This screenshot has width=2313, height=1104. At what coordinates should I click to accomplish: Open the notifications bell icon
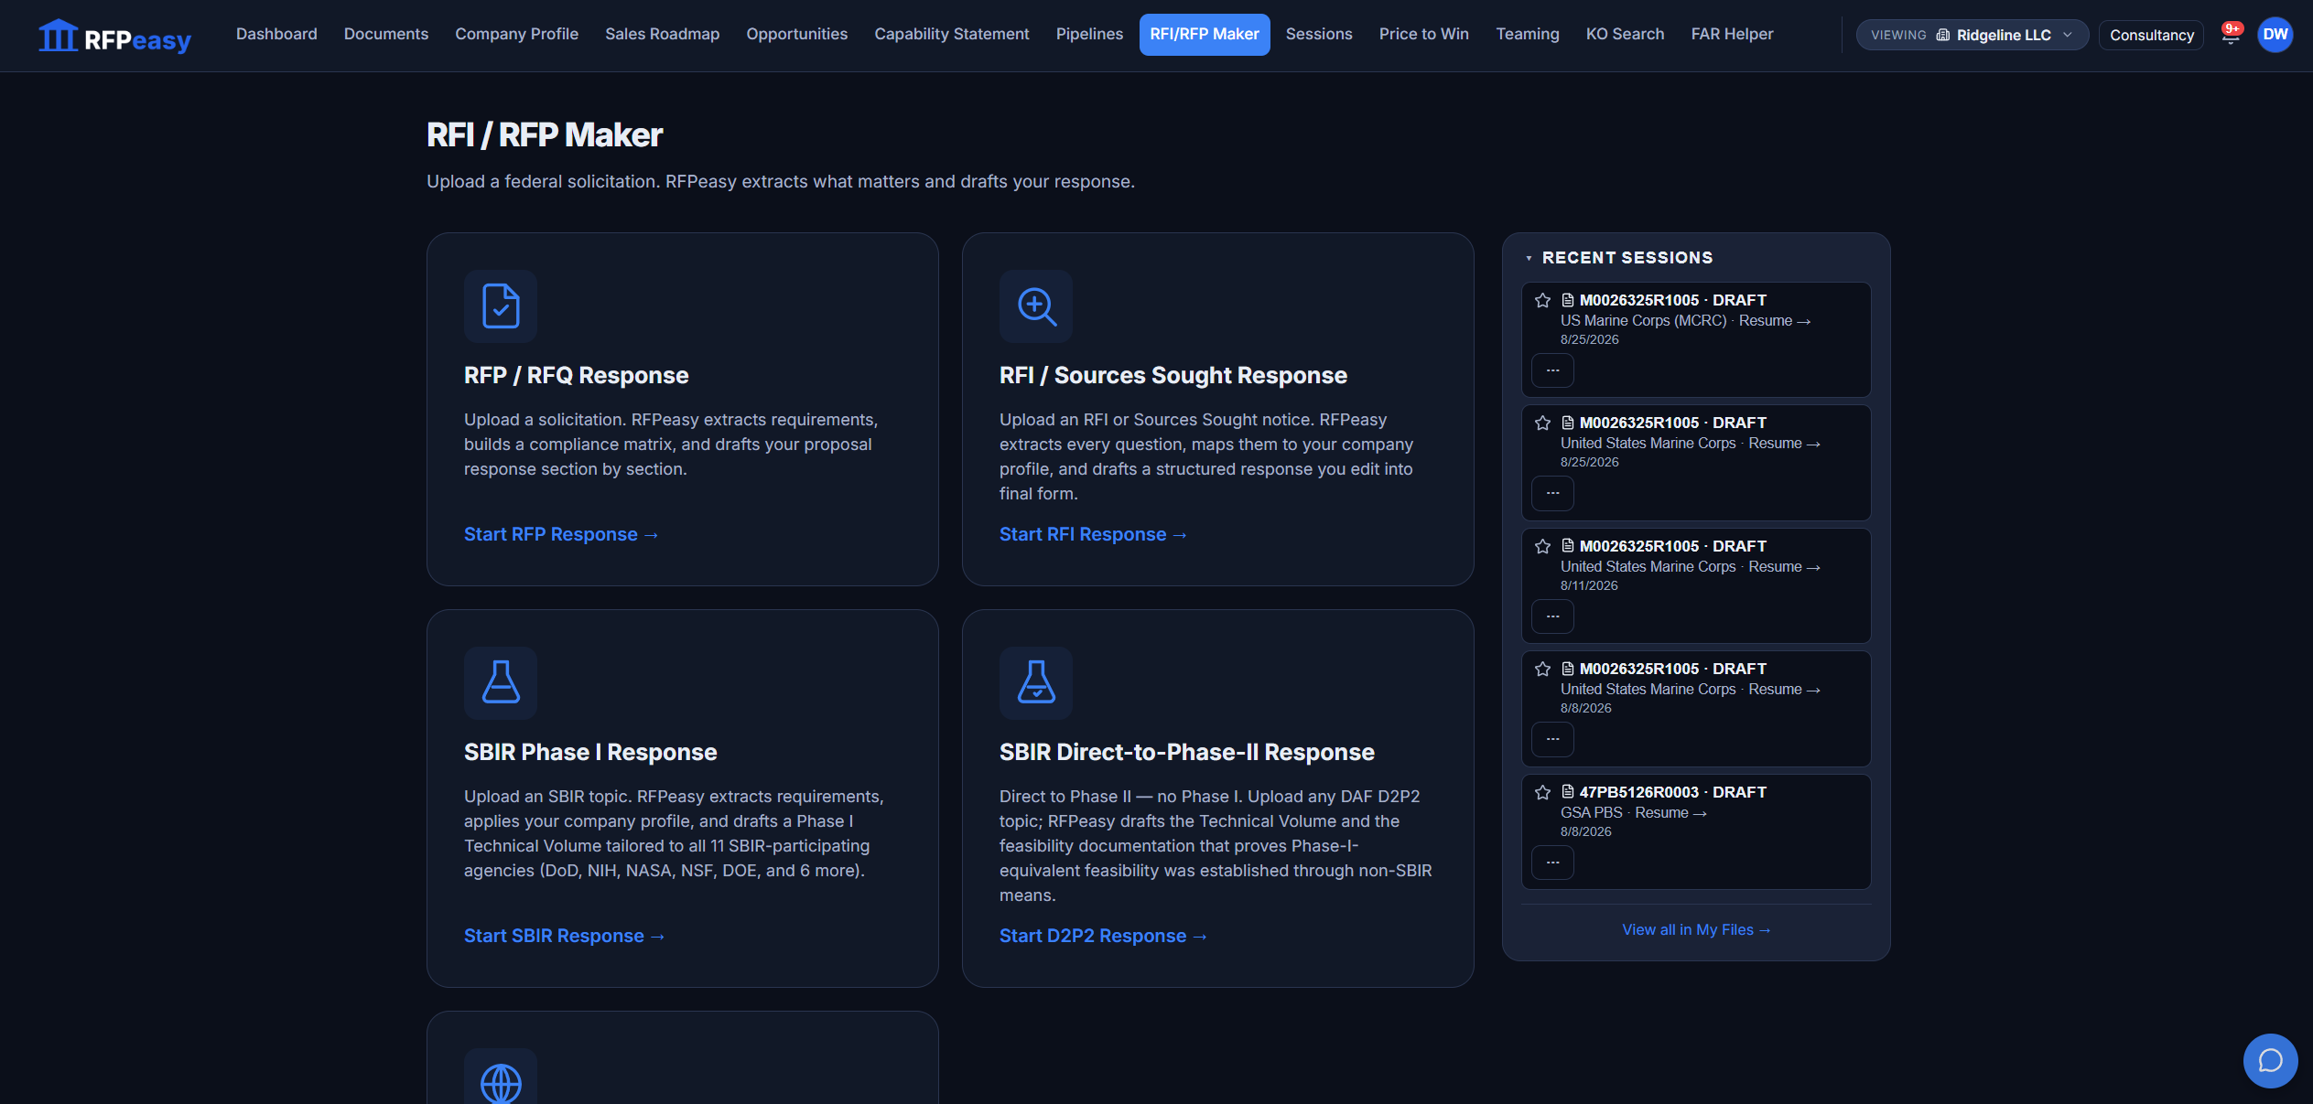pyautogui.click(x=2231, y=35)
